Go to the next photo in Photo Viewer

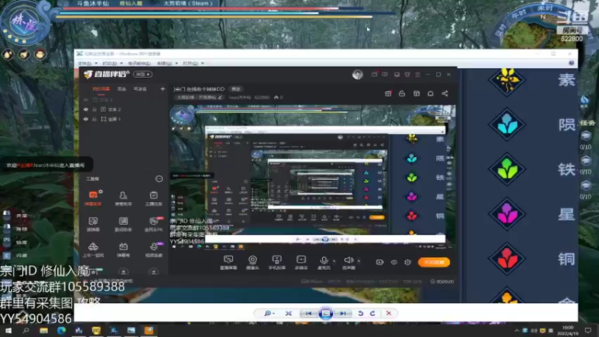(x=343, y=313)
